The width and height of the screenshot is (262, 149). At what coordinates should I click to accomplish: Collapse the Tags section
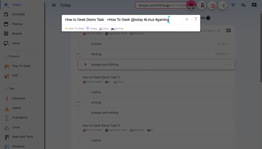point(10,89)
